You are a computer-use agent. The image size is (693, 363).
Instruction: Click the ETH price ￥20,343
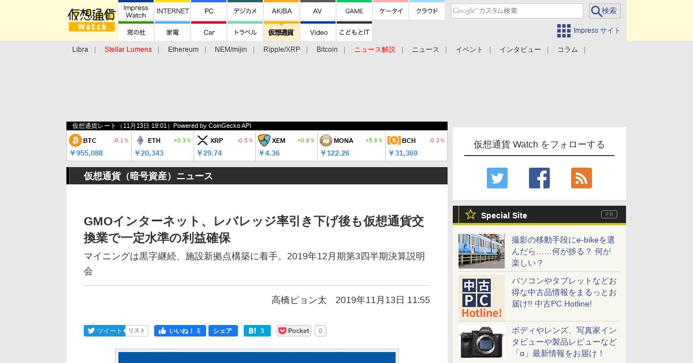tap(149, 153)
